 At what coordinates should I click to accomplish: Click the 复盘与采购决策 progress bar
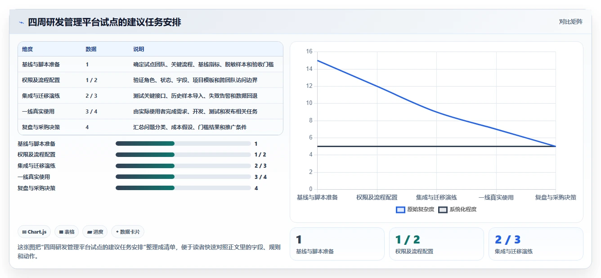coord(183,188)
